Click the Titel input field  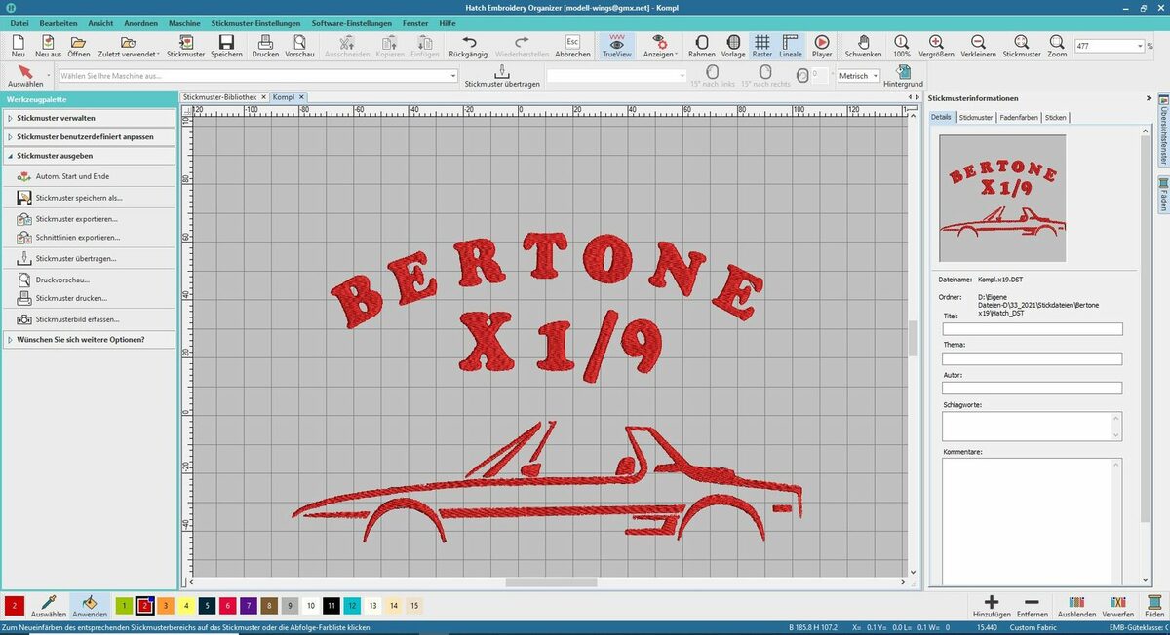(1033, 329)
